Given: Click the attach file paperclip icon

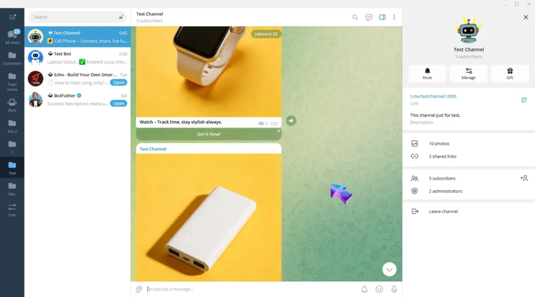Looking at the screenshot, I should coord(139,289).
